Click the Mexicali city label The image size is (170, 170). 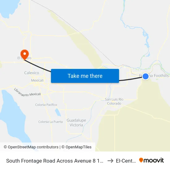[x=37, y=80]
